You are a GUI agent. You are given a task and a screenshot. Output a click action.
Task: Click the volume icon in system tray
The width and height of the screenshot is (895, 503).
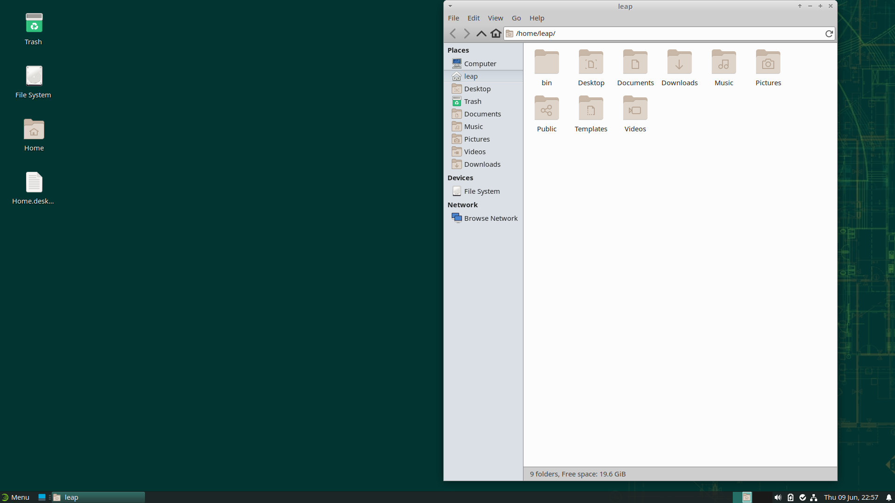pos(778,497)
